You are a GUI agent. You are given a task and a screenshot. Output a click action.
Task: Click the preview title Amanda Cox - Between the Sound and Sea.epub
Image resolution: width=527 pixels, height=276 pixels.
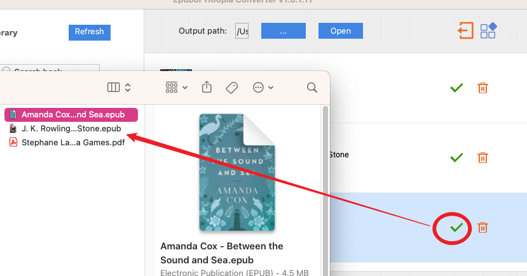[222, 253]
